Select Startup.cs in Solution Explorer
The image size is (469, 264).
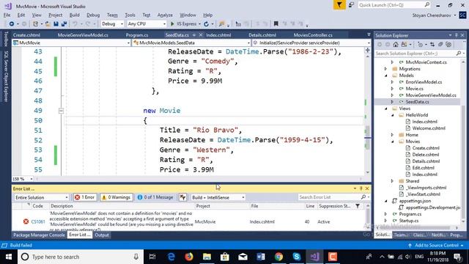(409, 221)
